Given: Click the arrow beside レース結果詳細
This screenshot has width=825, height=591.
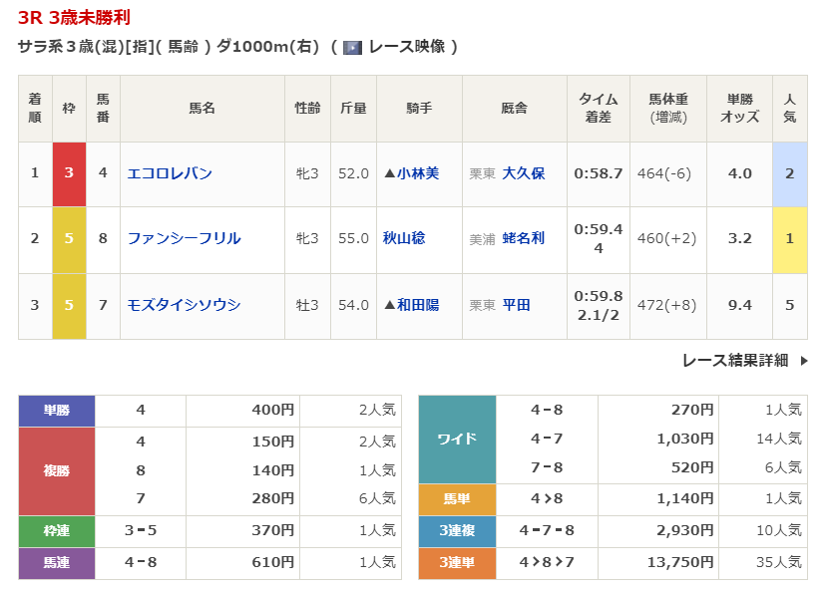Looking at the screenshot, I should pyautogui.click(x=804, y=361).
